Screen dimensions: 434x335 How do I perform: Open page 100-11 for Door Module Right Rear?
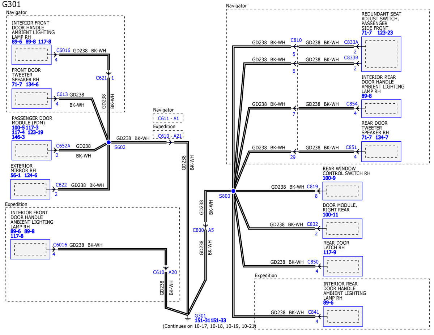pos(331,215)
